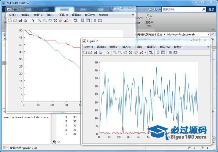218x152 pixels.
Task: Select Edit Plot arrow tool in Figure 2
Action: click(108, 52)
